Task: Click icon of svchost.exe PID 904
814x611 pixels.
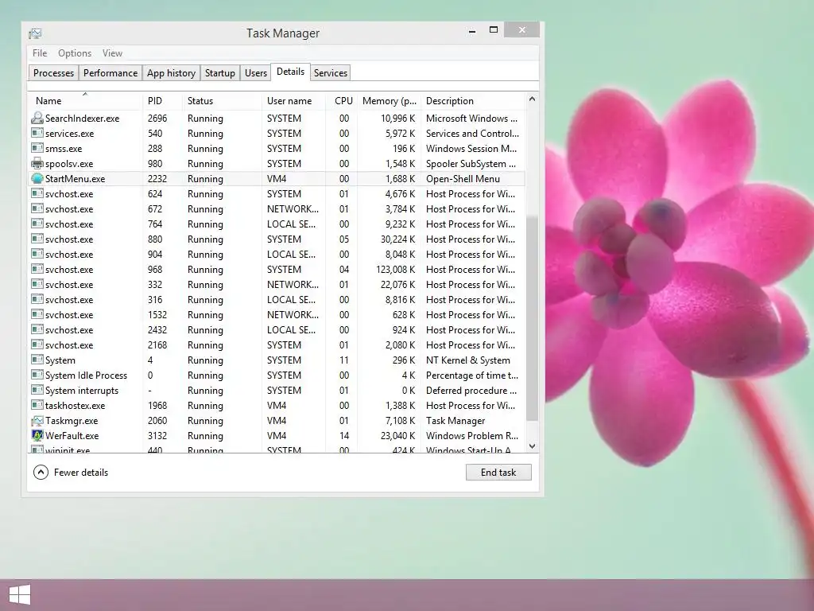Action: click(37, 254)
